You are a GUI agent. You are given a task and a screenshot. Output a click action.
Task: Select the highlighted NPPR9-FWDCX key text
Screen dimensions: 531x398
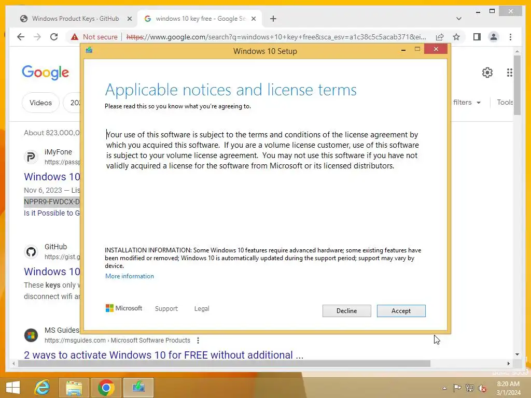[52, 202]
